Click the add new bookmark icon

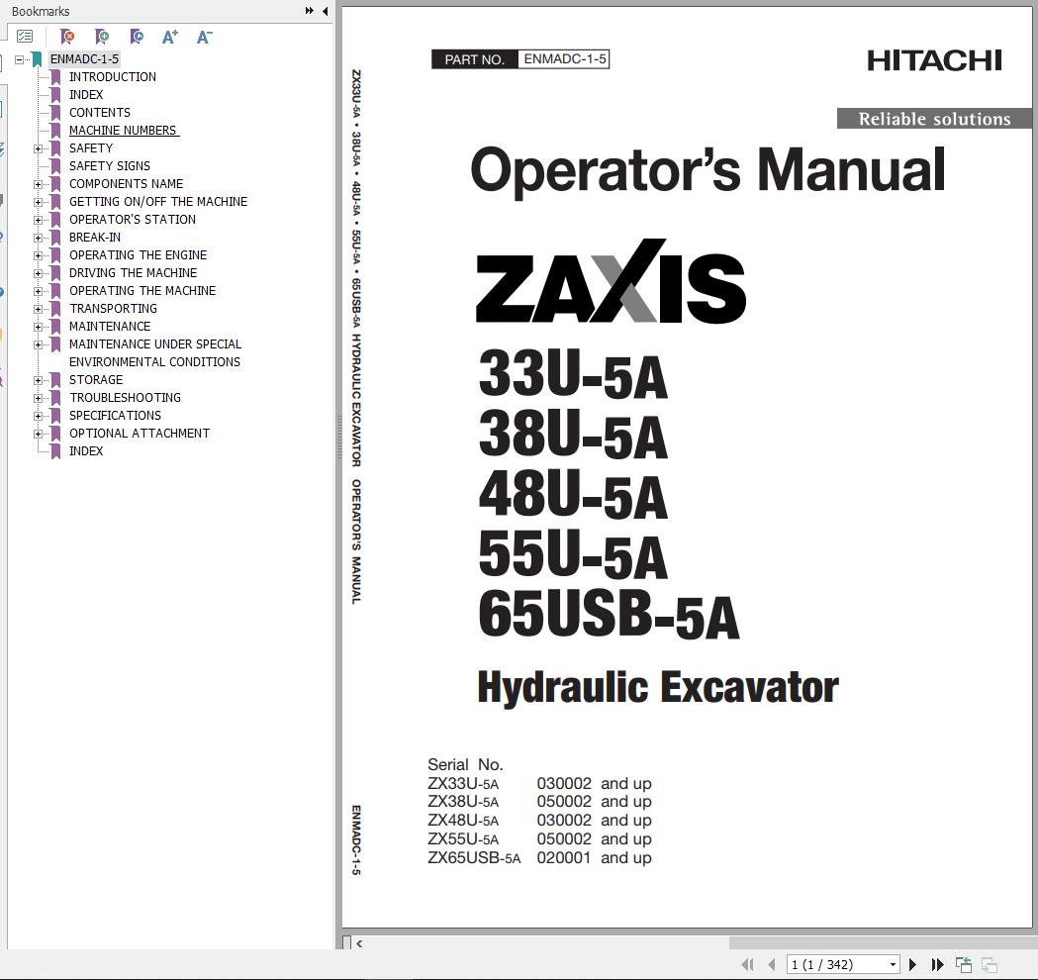[x=102, y=37]
